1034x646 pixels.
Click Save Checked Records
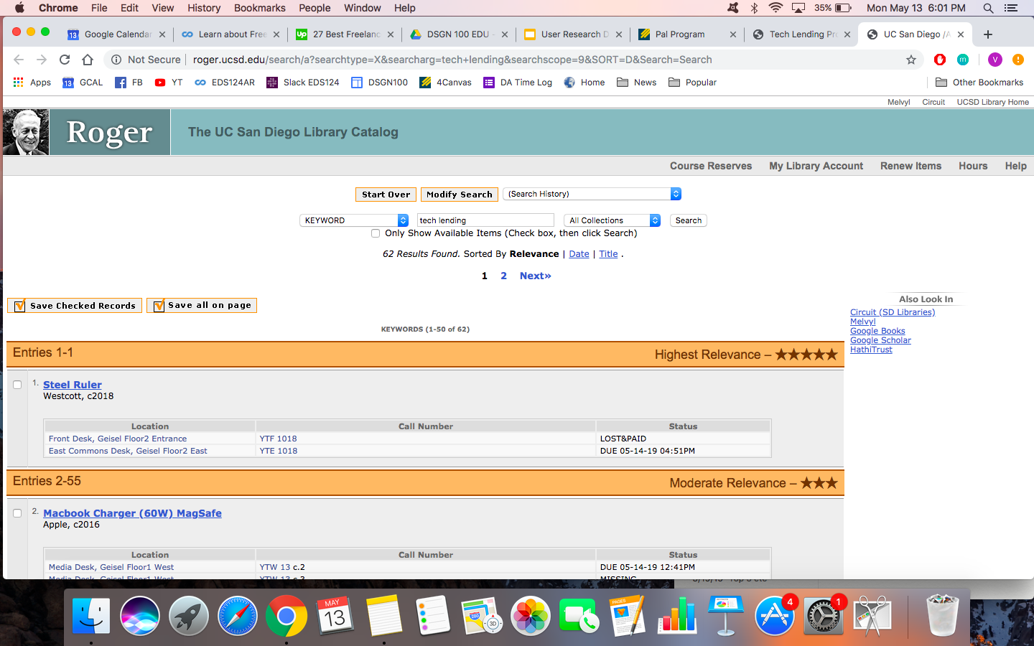(75, 306)
